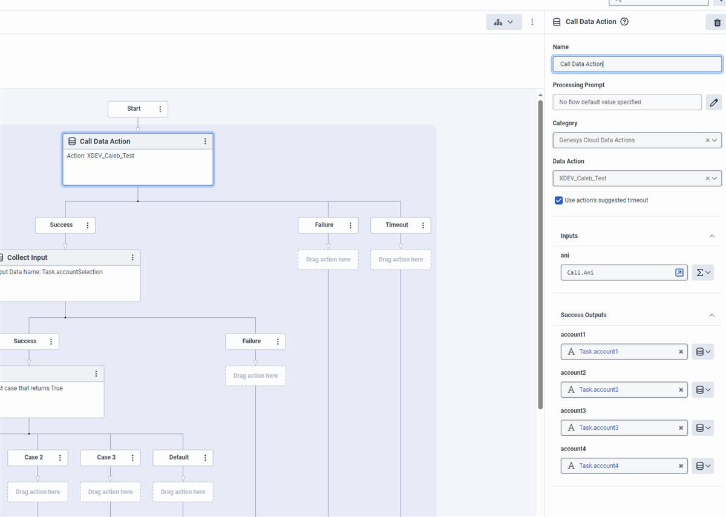
Task: Open the ani expression mode dropdown
Action: (x=703, y=273)
